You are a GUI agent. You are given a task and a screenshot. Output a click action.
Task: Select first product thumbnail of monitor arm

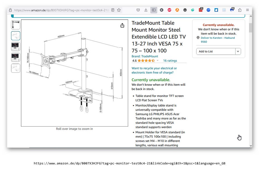coord(16,25)
